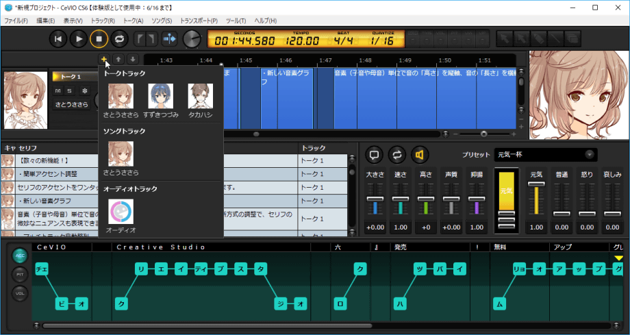Screen dimensions: 630x335
Task: Click the 速さ speed slider handle
Action: (x=401, y=199)
